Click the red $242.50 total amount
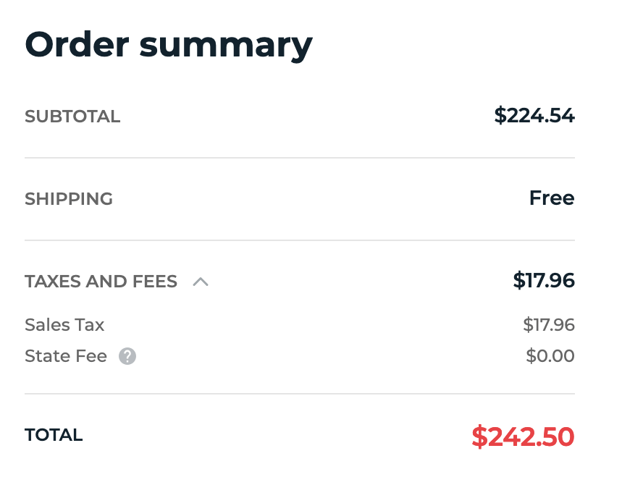The width and height of the screenshot is (643, 498). (x=523, y=436)
